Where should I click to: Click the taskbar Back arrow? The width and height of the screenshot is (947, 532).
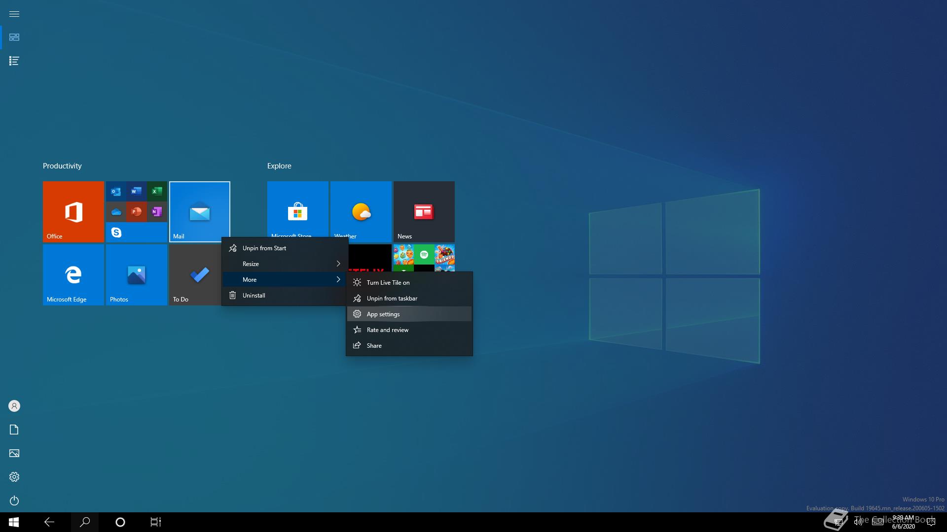pos(49,522)
